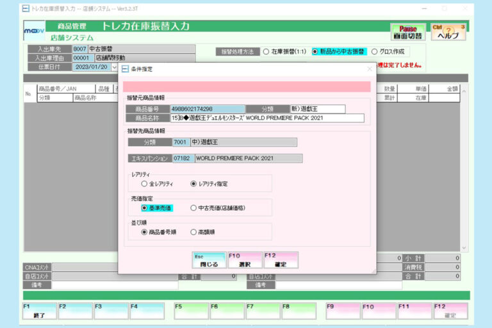Viewport: 492px width, 328px height.
Task: Minimize the main window
Action: click(x=424, y=8)
